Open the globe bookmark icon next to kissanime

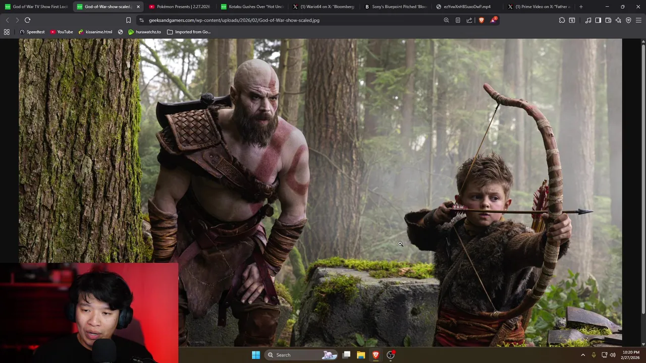point(120,32)
